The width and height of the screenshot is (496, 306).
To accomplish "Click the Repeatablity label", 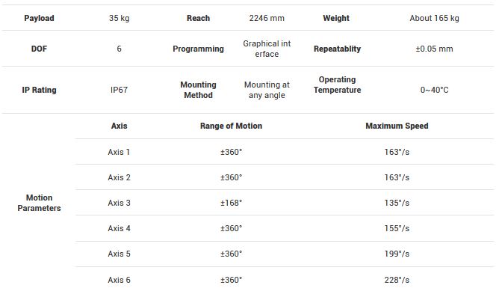I will tap(337, 49).
